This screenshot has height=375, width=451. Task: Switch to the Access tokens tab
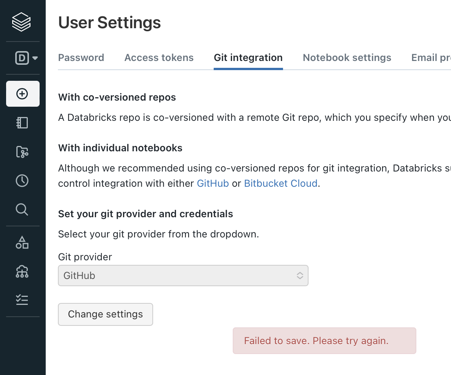click(x=159, y=58)
